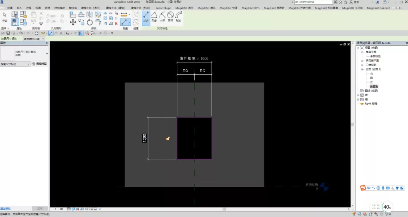Collapse the 立面 (立面 1) tree node
The width and height of the screenshot is (408, 217).
[362, 69]
